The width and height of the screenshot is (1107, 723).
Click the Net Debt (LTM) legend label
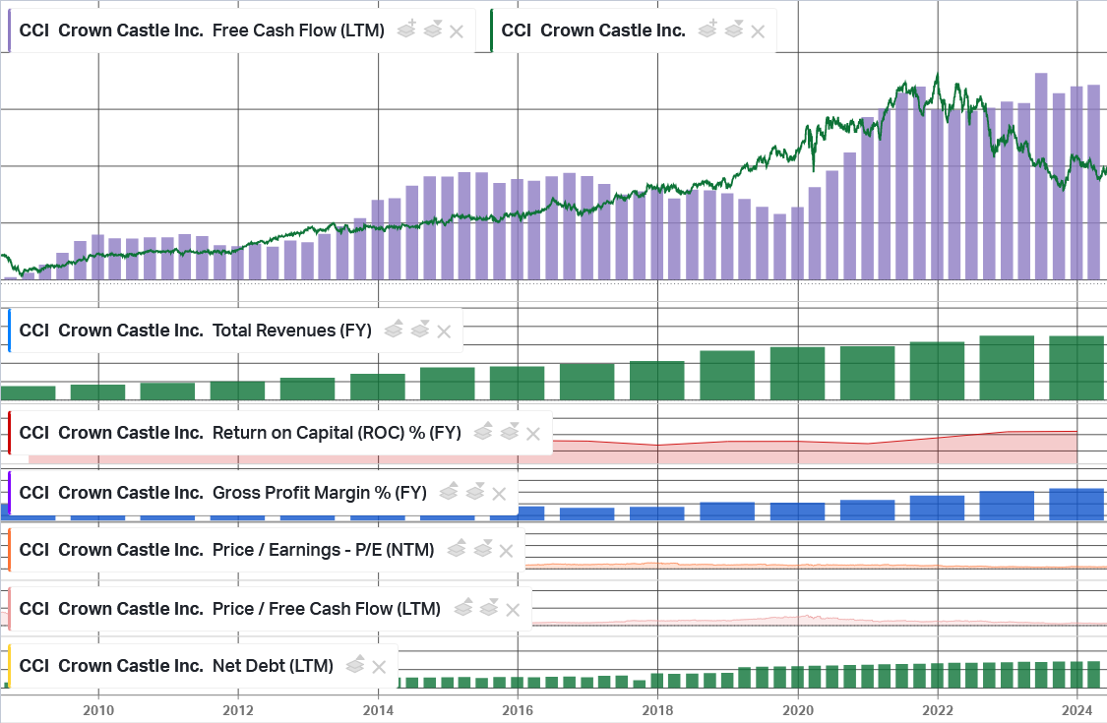tap(176, 666)
